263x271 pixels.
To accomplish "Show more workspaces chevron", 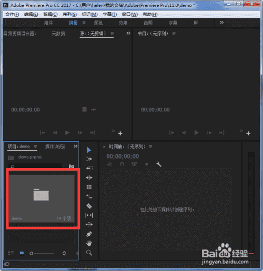I will pos(222,23).
